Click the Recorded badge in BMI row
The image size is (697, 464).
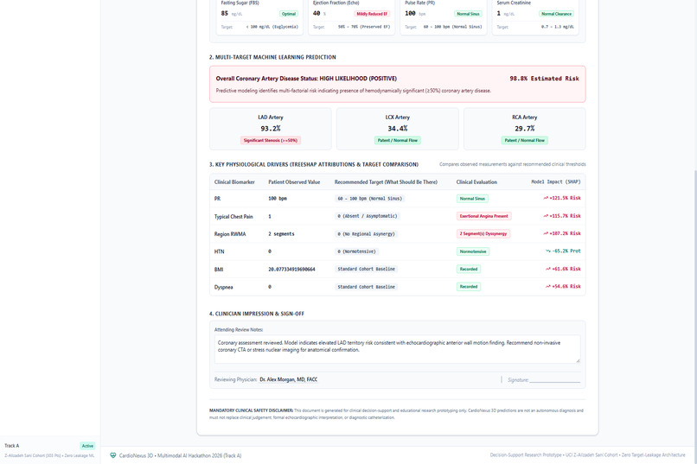click(469, 269)
